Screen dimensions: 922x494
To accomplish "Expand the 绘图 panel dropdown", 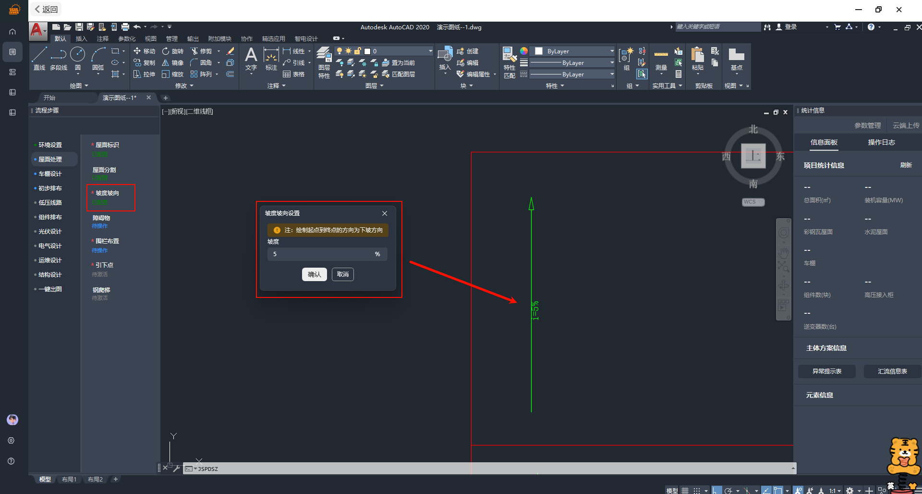I will (79, 86).
